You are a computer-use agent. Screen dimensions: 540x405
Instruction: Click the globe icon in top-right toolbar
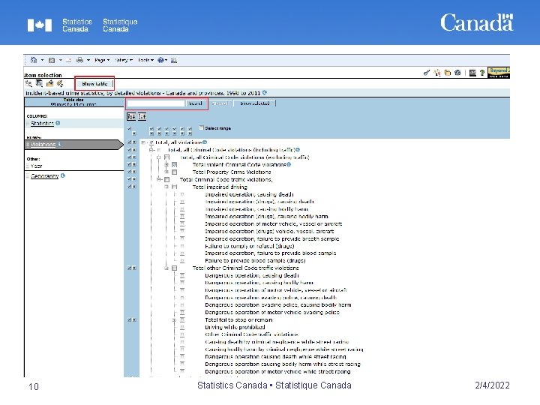click(x=457, y=73)
